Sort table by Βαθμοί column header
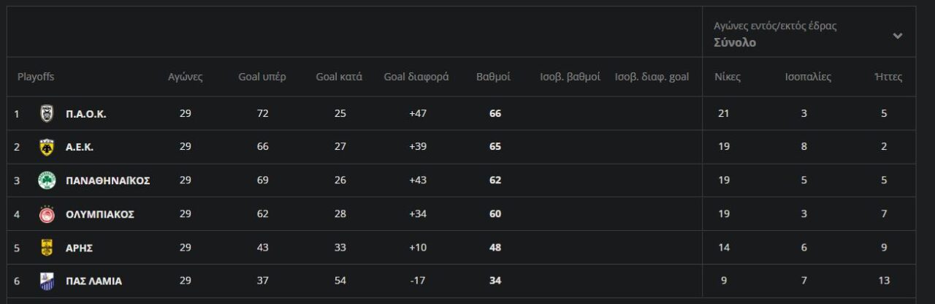Viewport: 935px width, 304px height. pos(493,77)
